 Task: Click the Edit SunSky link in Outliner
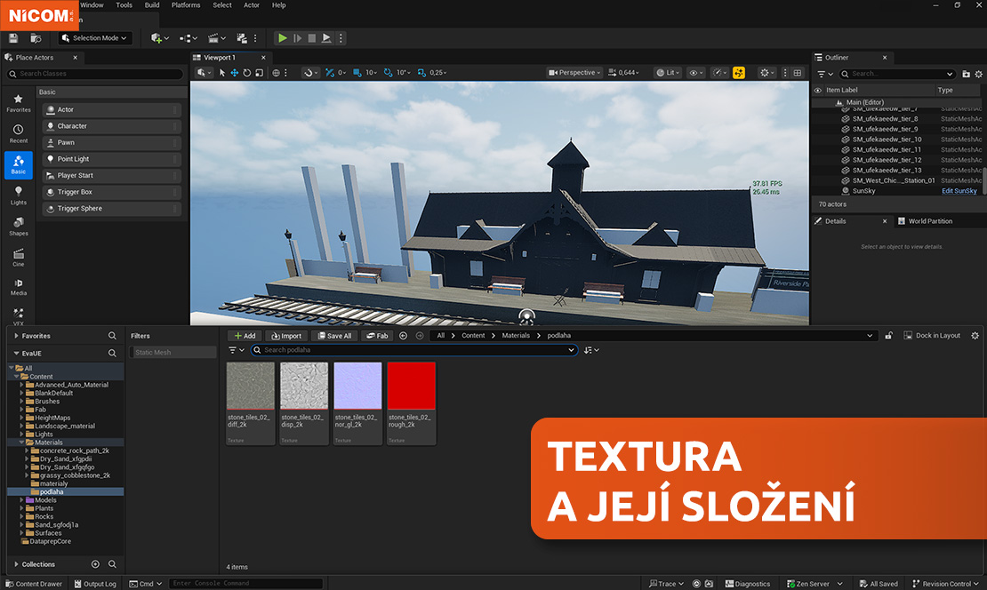click(x=959, y=191)
